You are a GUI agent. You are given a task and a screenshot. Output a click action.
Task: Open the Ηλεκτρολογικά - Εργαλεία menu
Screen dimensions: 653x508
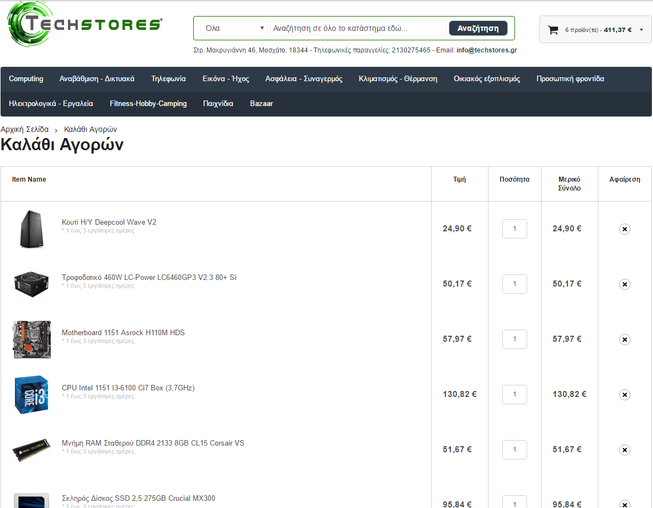(51, 104)
